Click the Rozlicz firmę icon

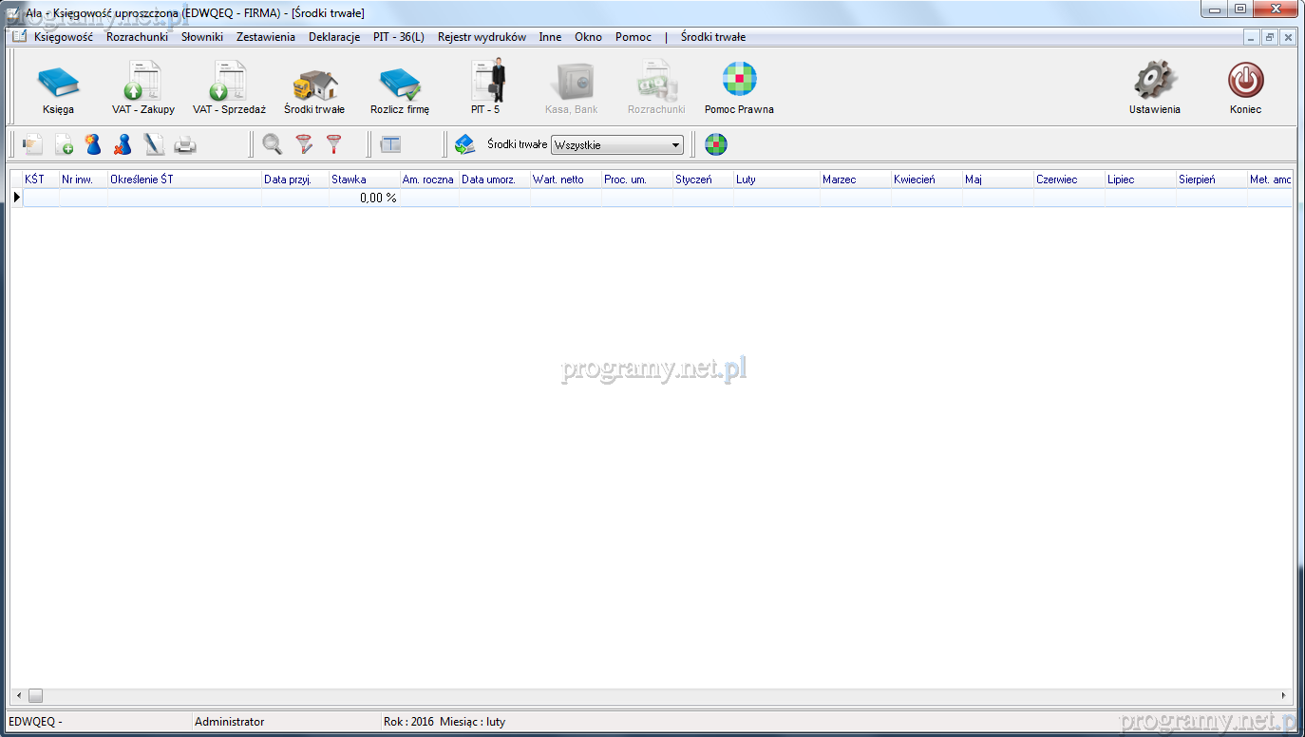[x=400, y=85]
